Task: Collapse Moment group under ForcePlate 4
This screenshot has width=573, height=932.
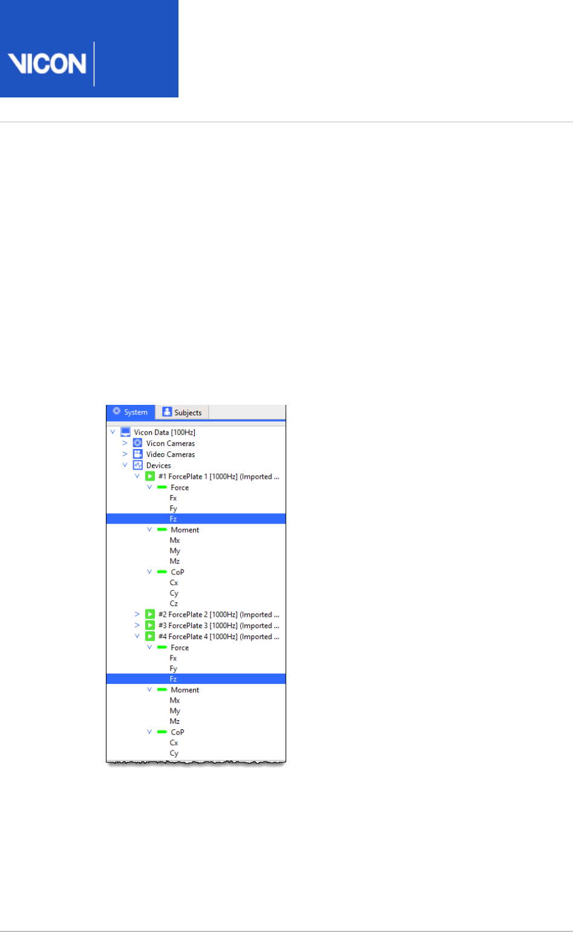Action: 149,689
